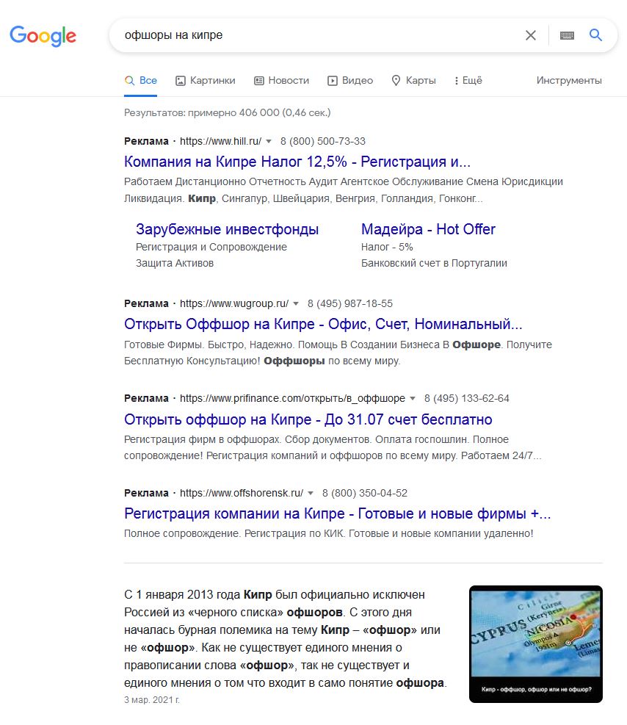Expand dropdown arrow next to hill.ru URL
627x725 pixels.
point(269,142)
